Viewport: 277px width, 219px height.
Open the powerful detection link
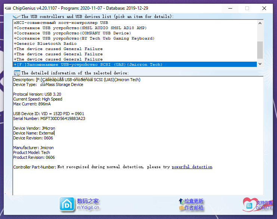192,167
